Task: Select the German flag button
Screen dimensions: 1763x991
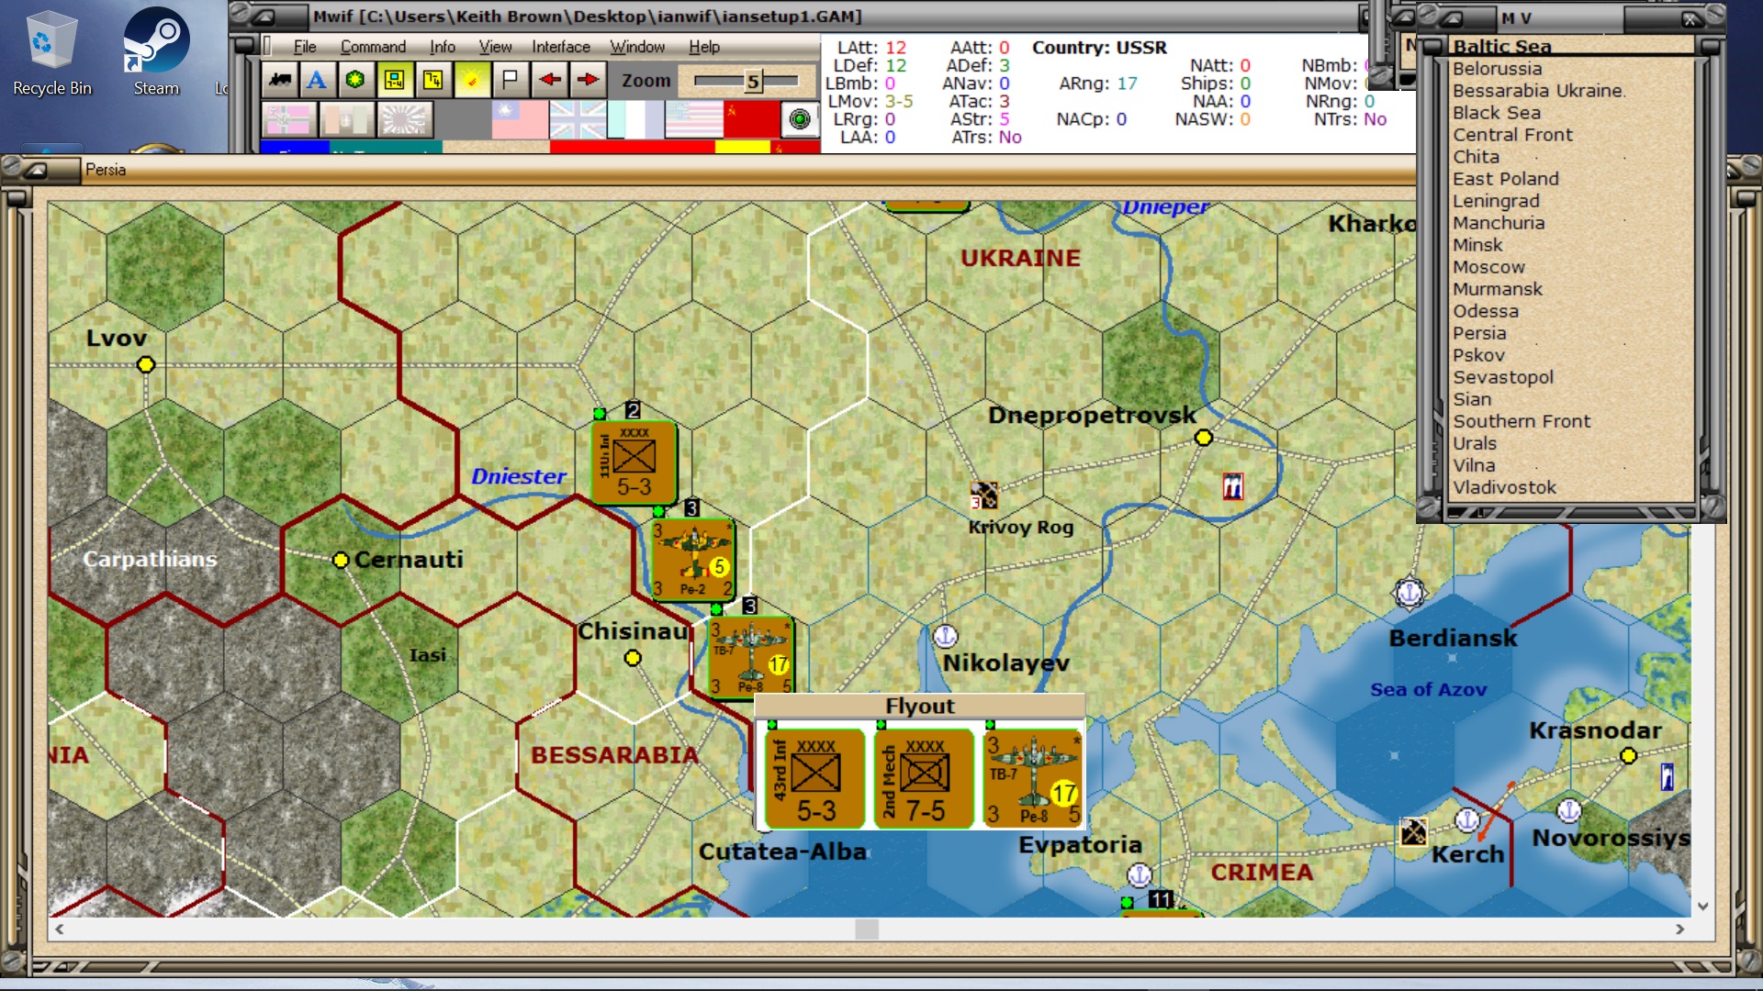Action: 289,119
